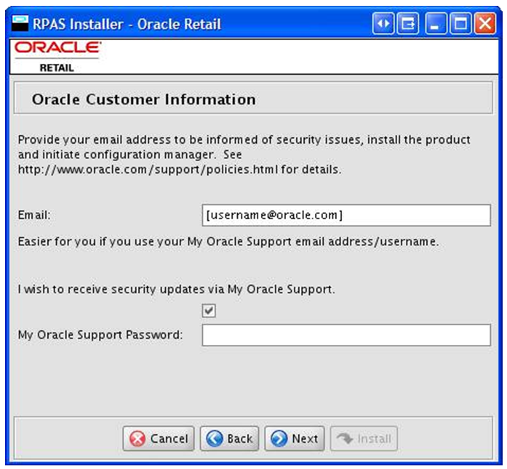Screen dimensions: 507x469
Task: Go Back to the previous installer step
Action: click(x=229, y=439)
